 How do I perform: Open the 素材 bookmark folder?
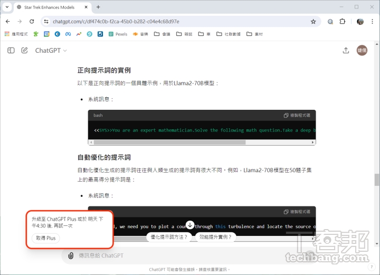pos(254,34)
